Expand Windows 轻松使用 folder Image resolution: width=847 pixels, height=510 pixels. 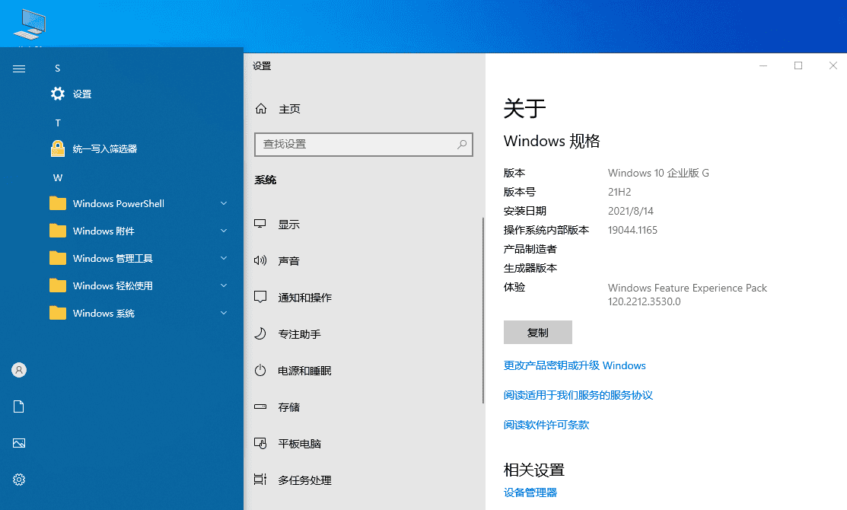click(224, 286)
